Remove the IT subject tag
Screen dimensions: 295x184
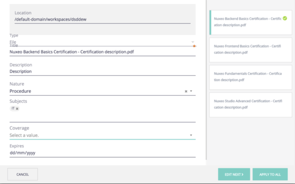[x=17, y=108]
